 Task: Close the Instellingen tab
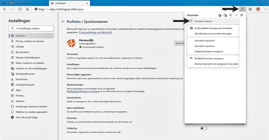pos(87,3)
